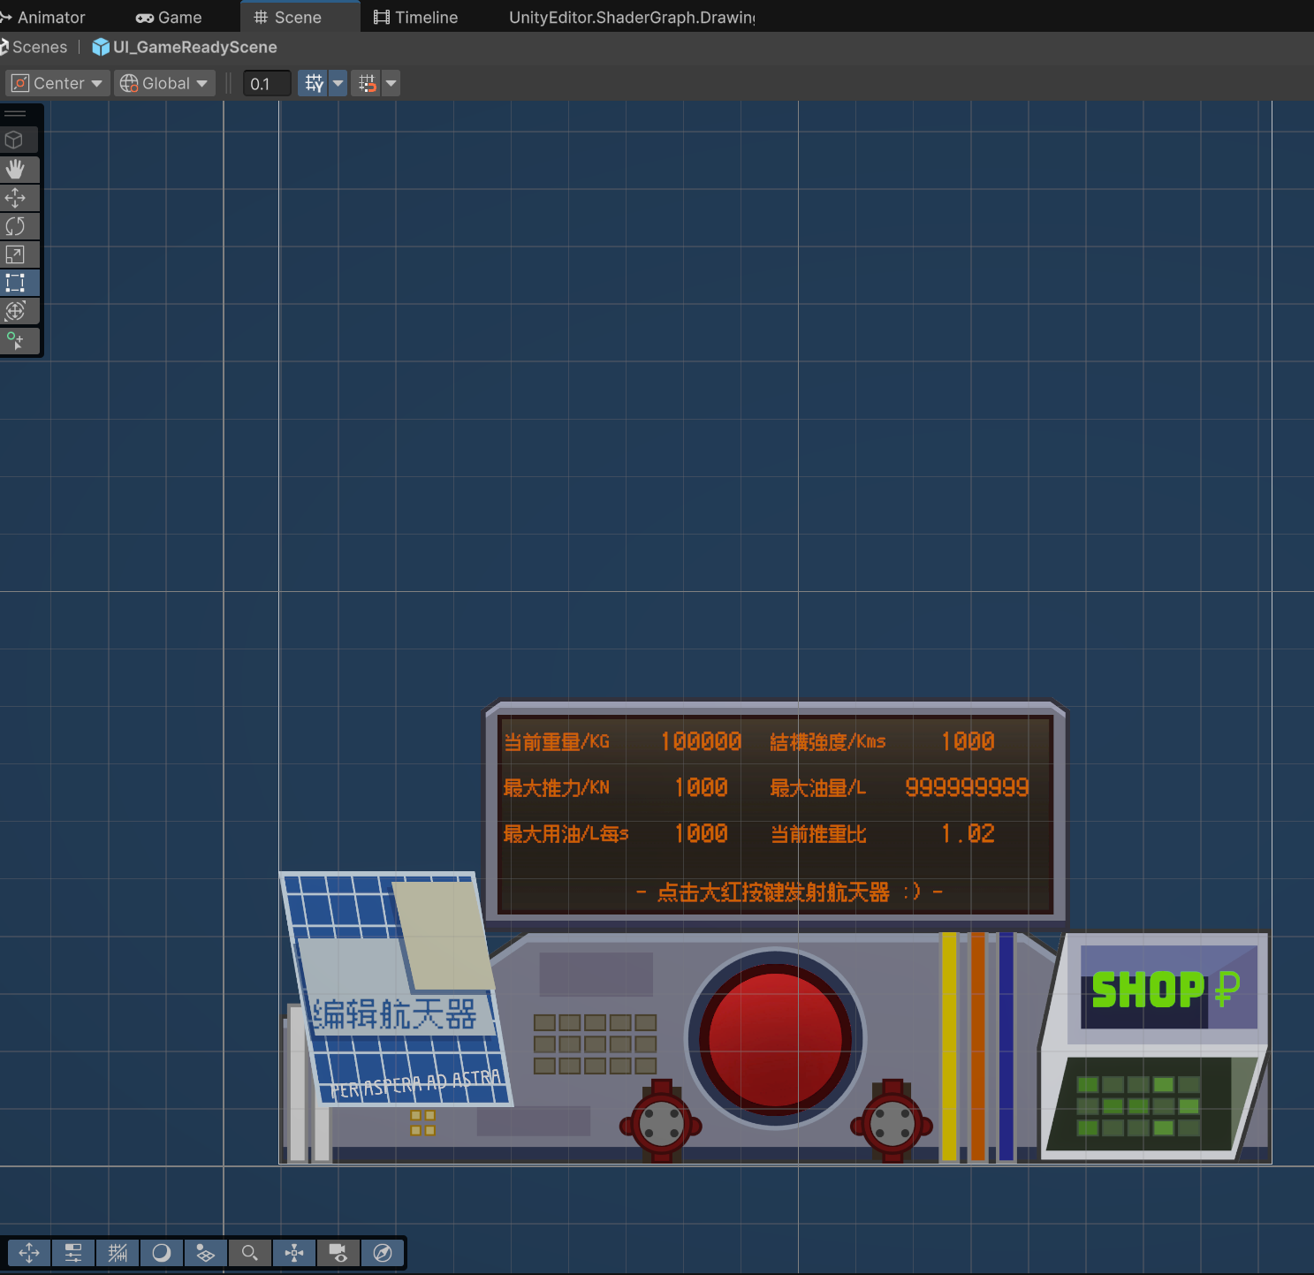
Task: Switch to the Game tab
Action: pos(169,17)
